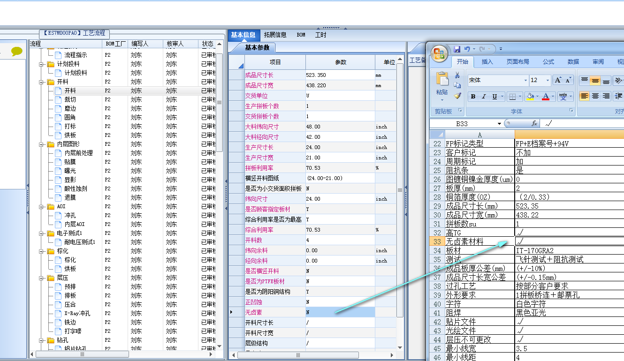
Task: Apply red font color
Action: (546, 97)
